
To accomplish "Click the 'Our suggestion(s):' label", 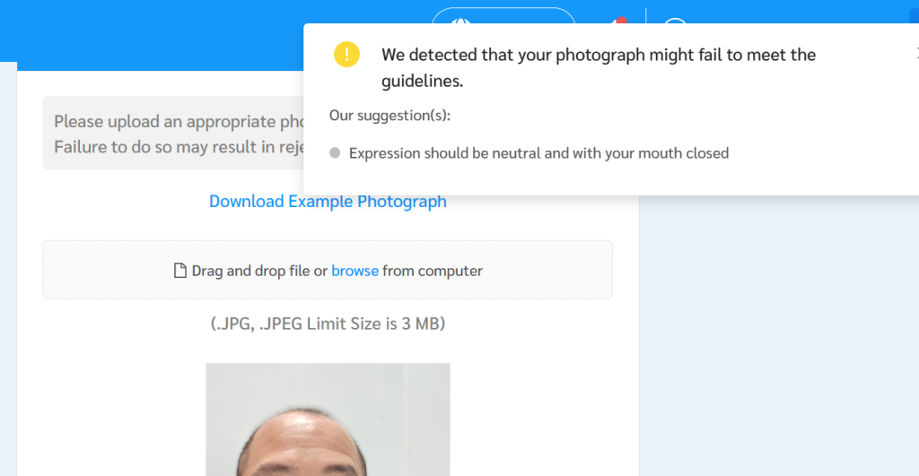I will pyautogui.click(x=389, y=115).
